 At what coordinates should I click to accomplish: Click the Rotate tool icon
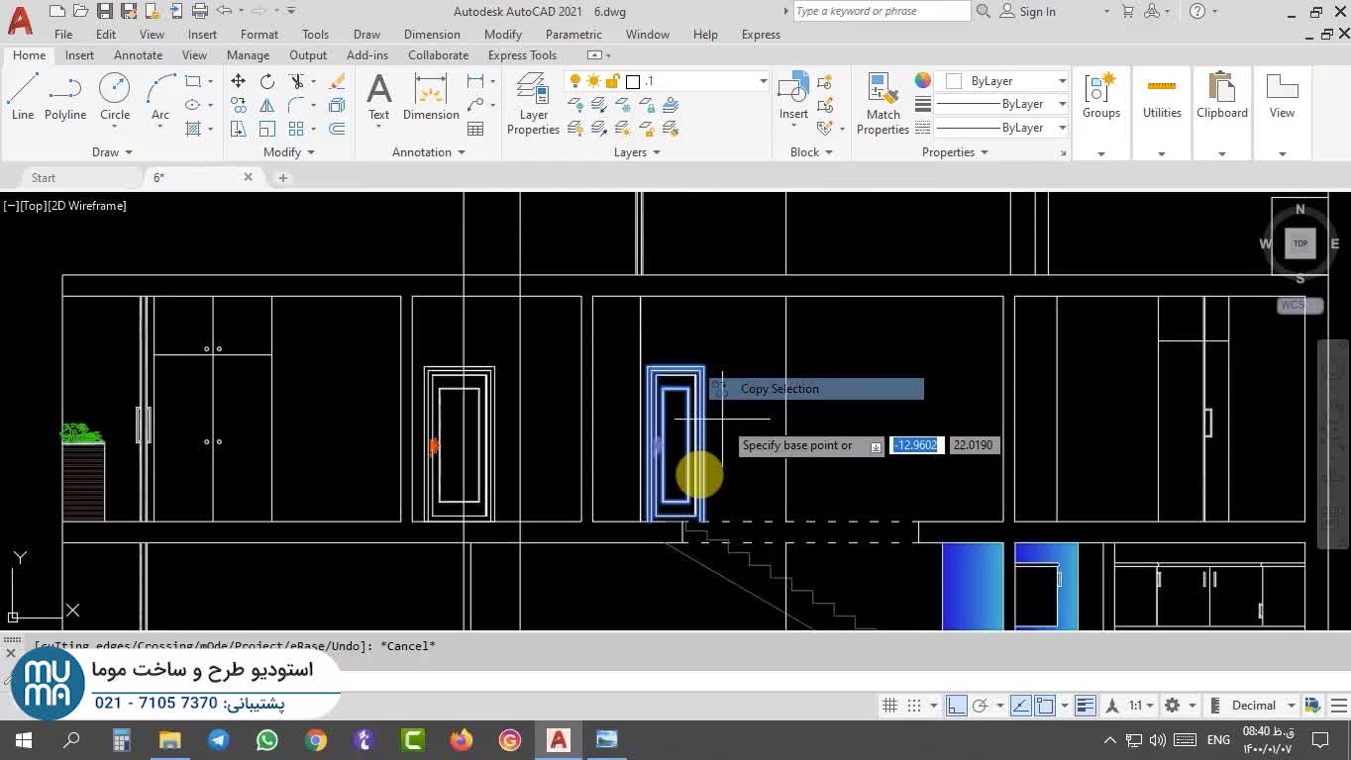[266, 81]
